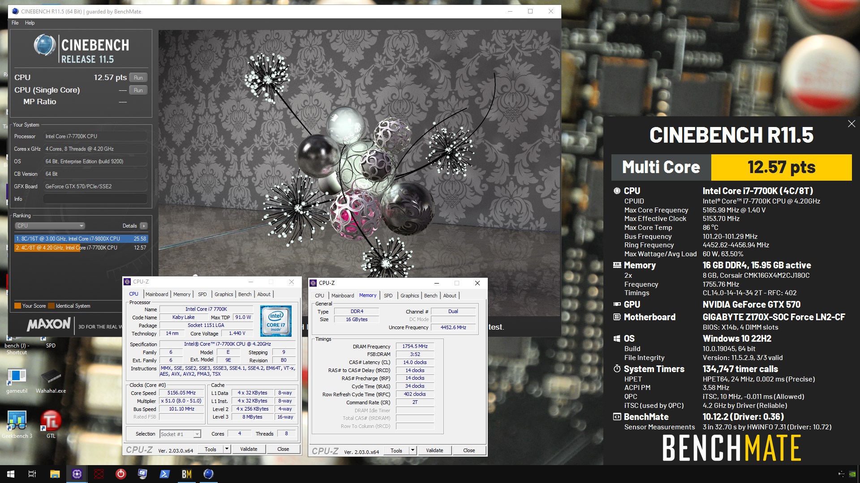Click Tools button in right CPU-Z

pyautogui.click(x=396, y=450)
